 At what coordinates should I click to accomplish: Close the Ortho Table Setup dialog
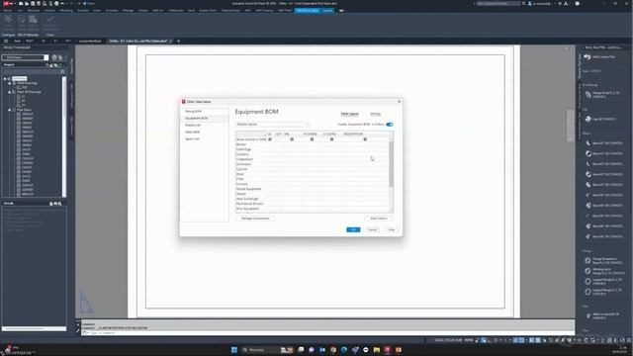(x=399, y=102)
